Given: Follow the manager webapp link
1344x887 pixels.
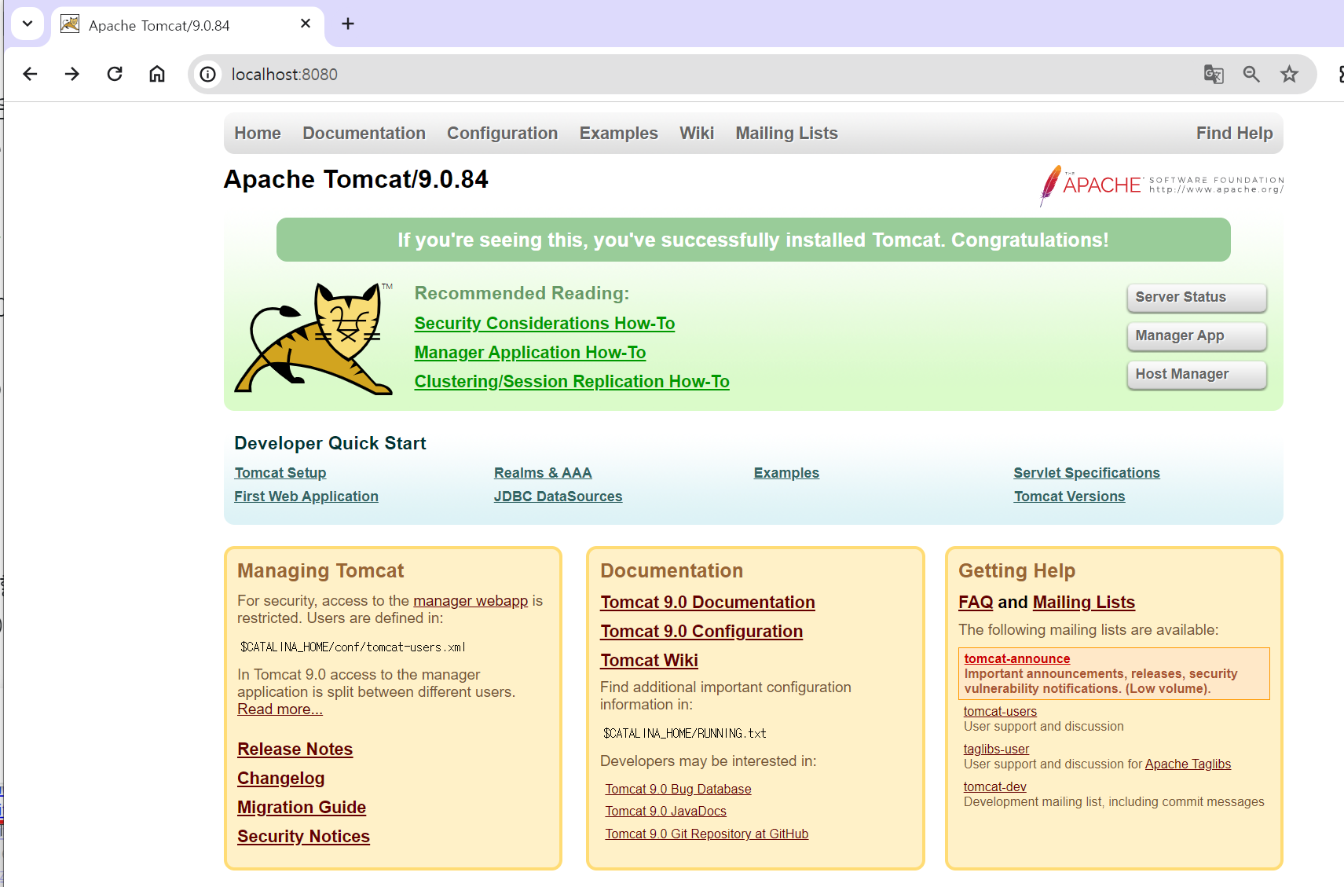Looking at the screenshot, I should (471, 601).
